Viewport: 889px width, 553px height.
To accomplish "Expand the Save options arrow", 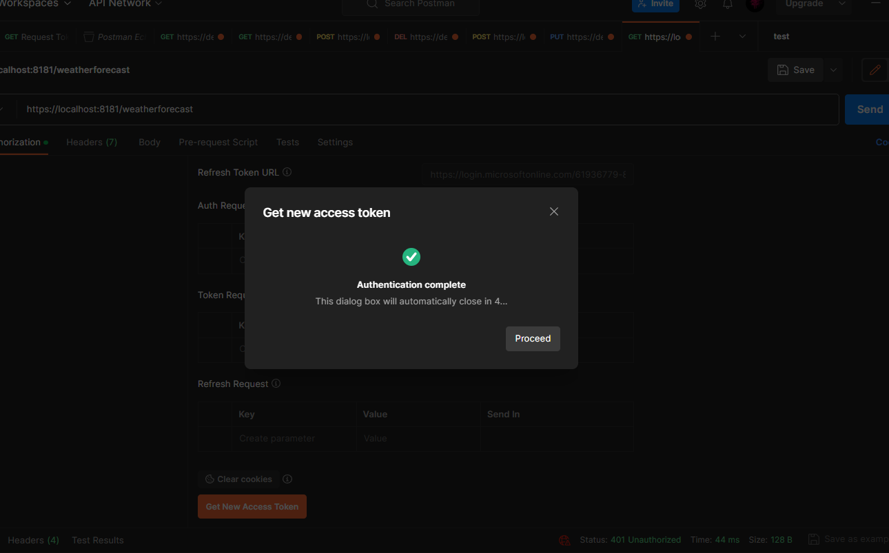I will click(834, 70).
